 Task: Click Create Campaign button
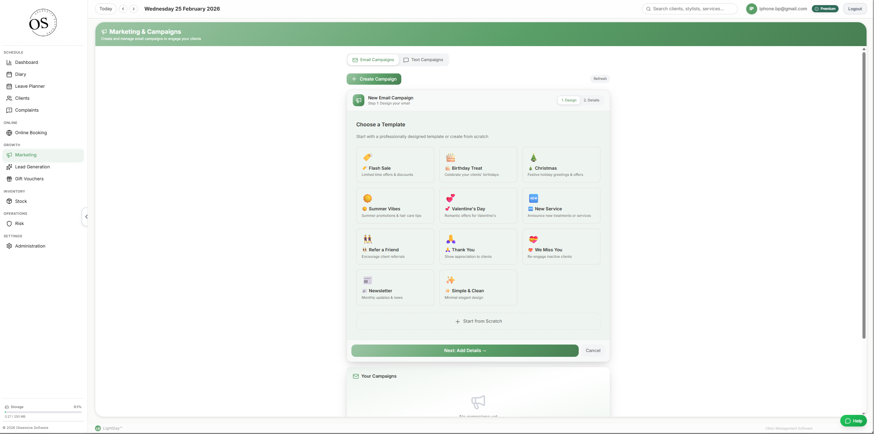point(374,79)
